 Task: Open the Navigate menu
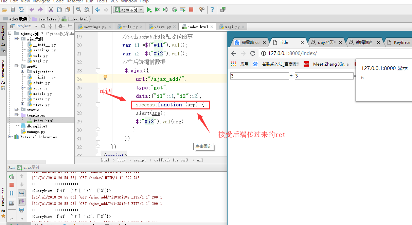[x=42, y=2]
